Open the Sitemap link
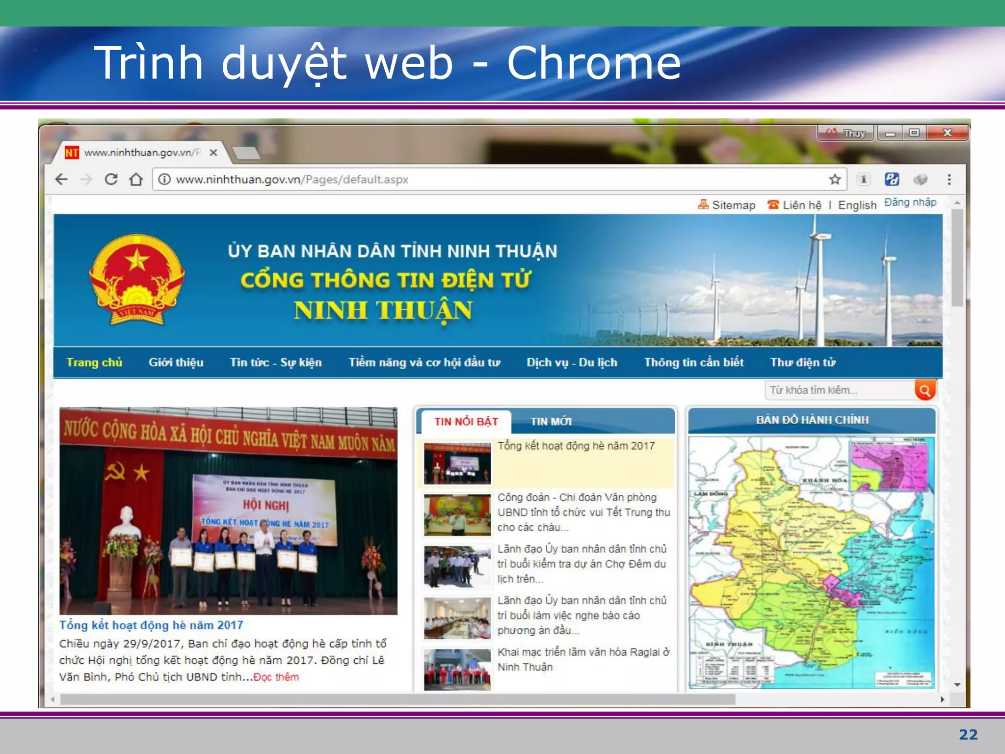1005x754 pixels. 733,205
